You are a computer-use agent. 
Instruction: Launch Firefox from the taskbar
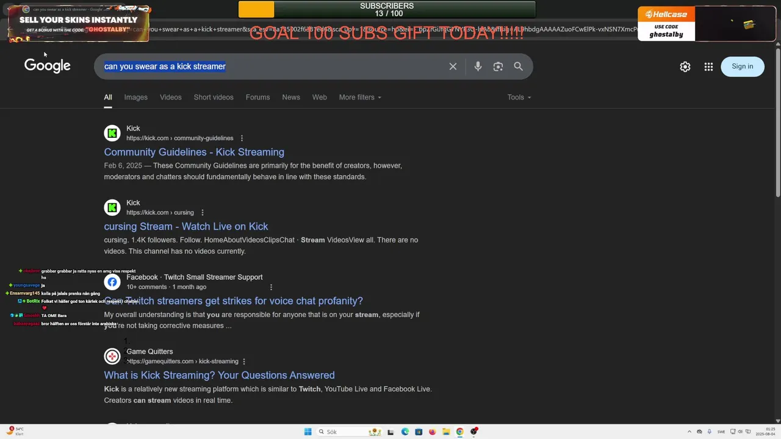[x=432, y=432]
